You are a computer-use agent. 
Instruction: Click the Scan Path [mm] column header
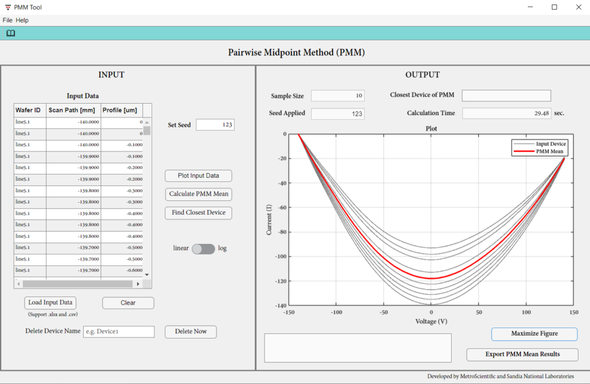72,110
